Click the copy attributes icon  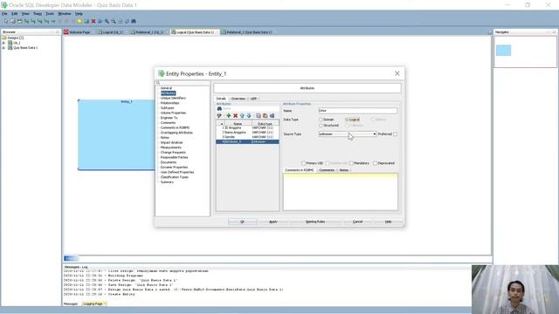[x=259, y=116]
